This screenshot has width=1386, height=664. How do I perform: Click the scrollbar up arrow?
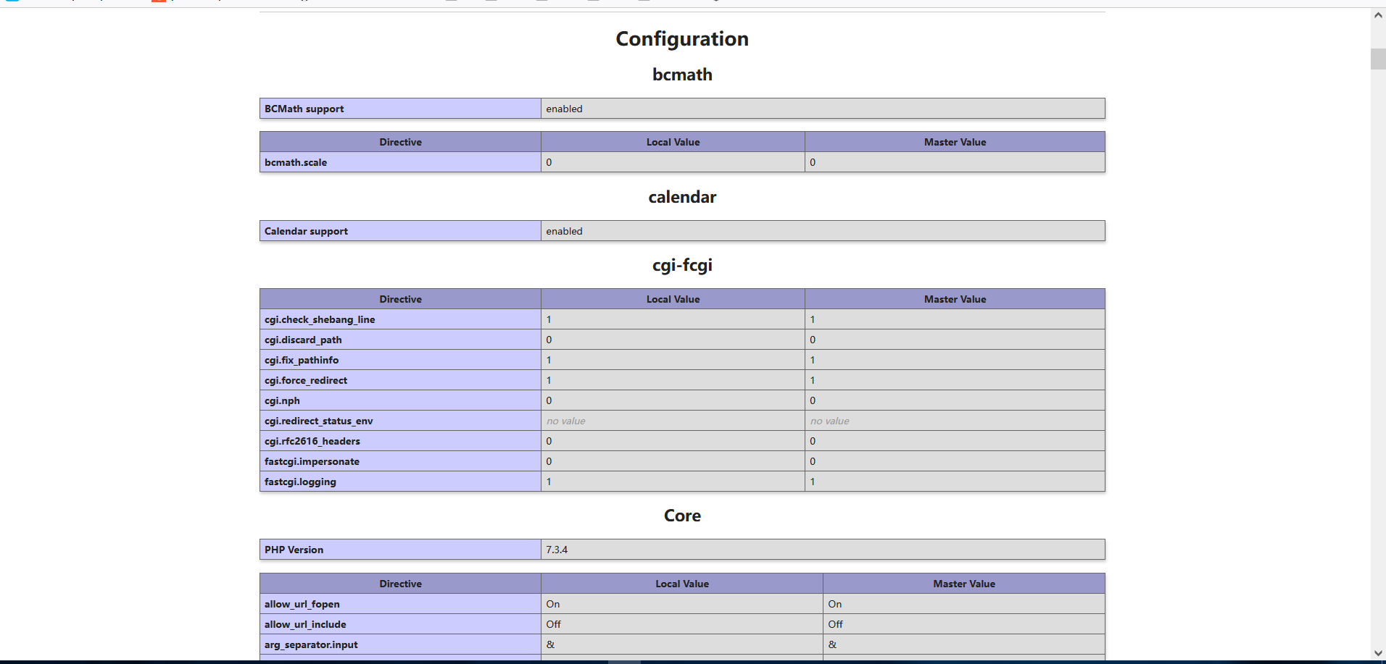1378,14
